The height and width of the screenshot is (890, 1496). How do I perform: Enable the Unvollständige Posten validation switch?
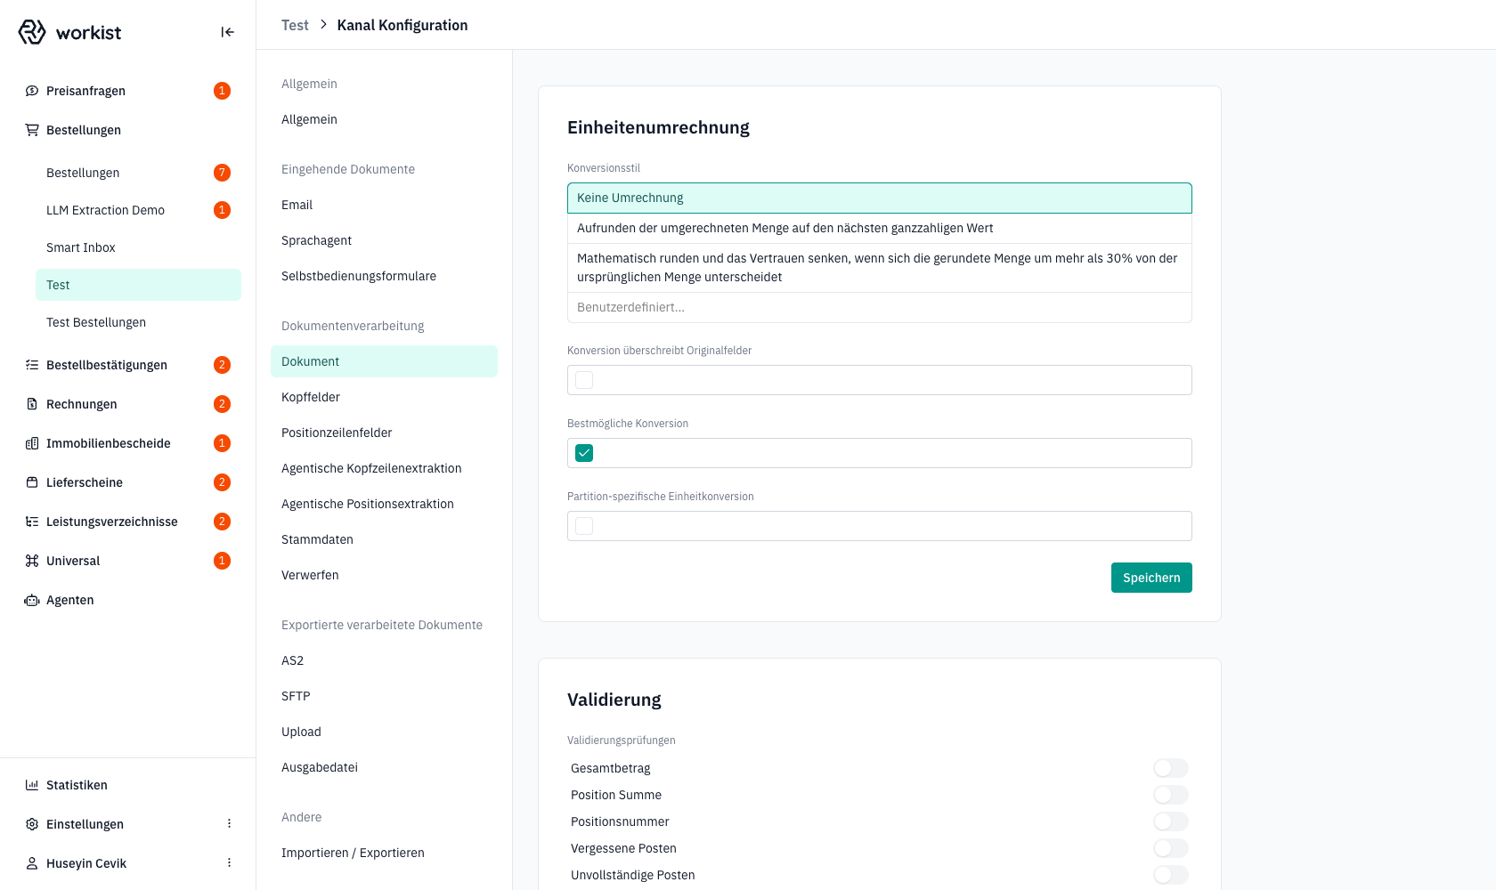[x=1170, y=875]
